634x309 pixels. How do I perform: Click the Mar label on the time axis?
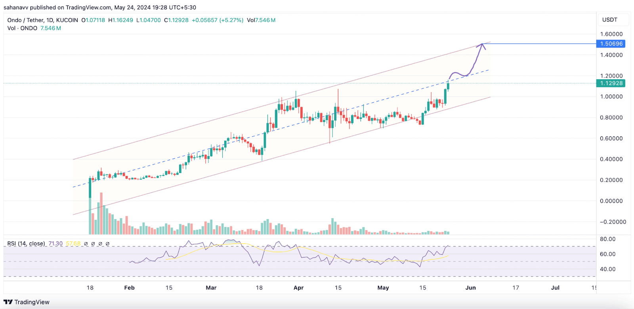pos(211,288)
